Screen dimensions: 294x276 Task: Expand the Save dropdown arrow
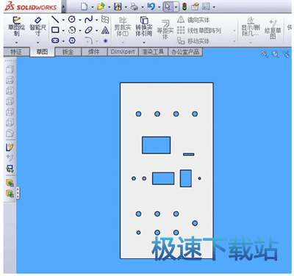click(126, 7)
